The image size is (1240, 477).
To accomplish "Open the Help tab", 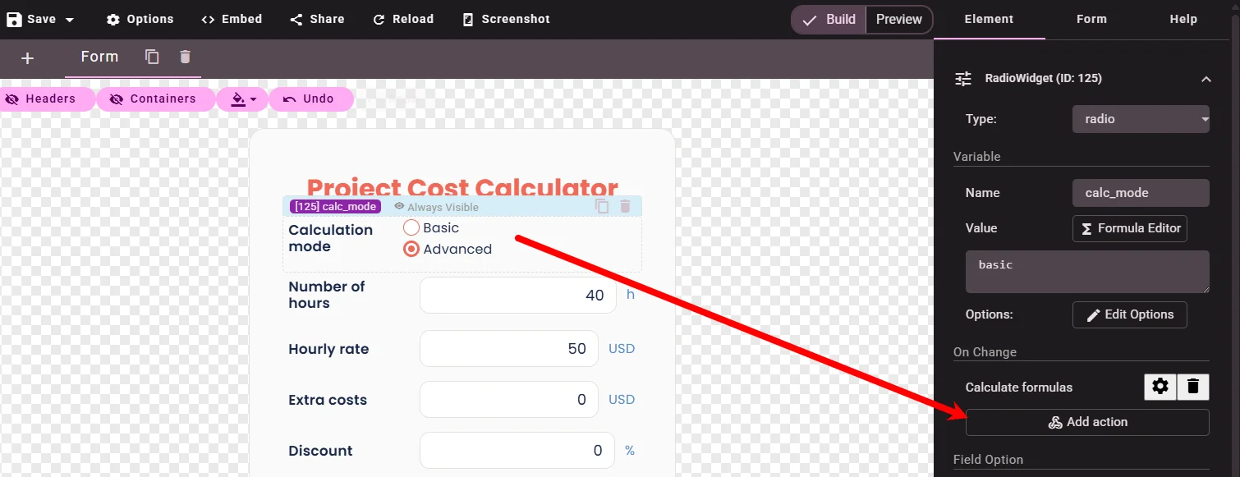I will click(x=1183, y=19).
